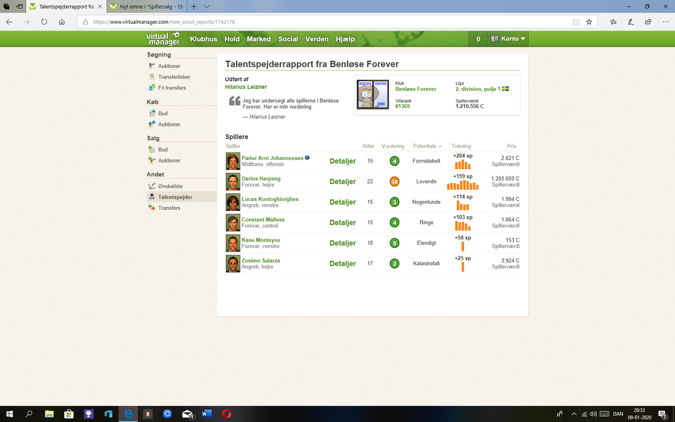The width and height of the screenshot is (675, 422).
Task: Click Benløse Forever club crest image
Action: click(x=373, y=95)
